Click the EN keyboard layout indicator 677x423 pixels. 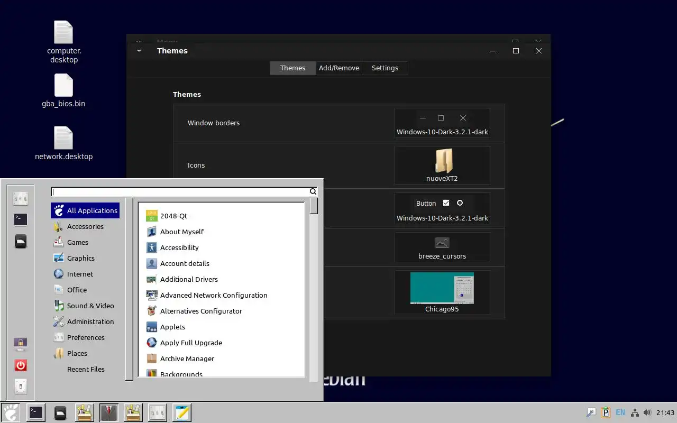tap(620, 412)
